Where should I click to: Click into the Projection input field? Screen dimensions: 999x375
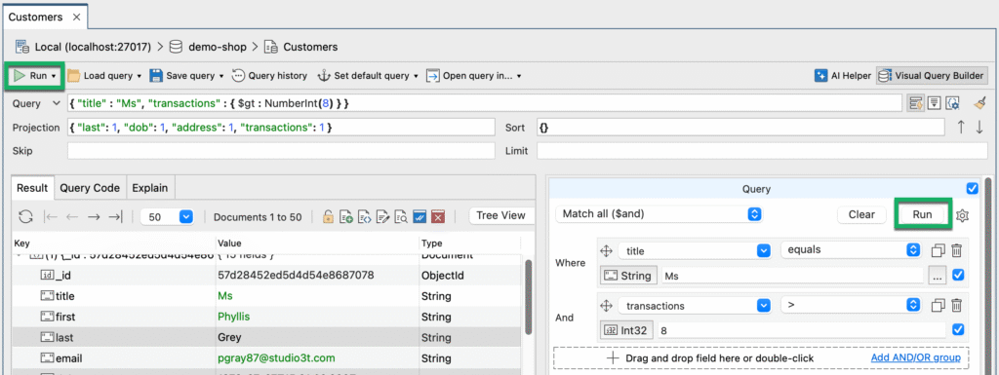(281, 128)
